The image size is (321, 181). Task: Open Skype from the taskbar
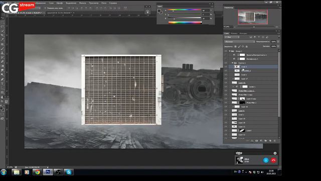point(69,172)
